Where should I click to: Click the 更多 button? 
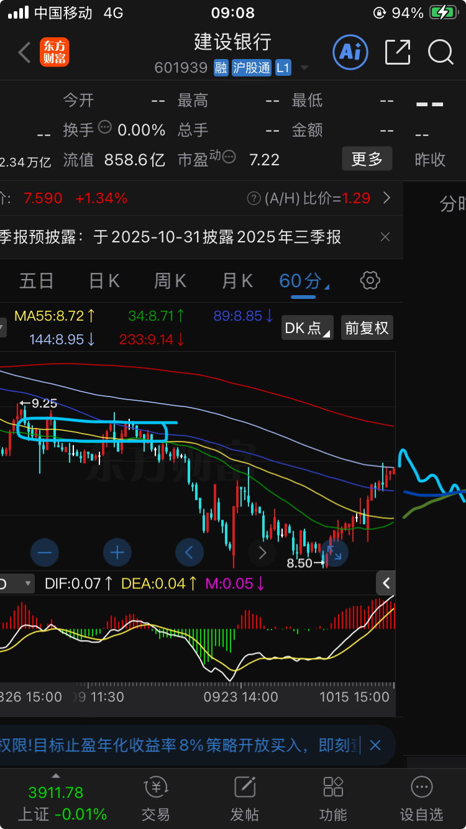(x=367, y=159)
